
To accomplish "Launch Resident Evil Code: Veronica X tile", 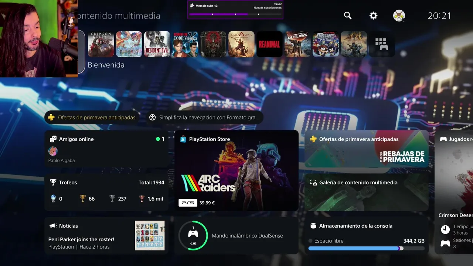I will (185, 44).
